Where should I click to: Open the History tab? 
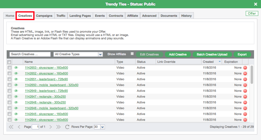(186, 16)
